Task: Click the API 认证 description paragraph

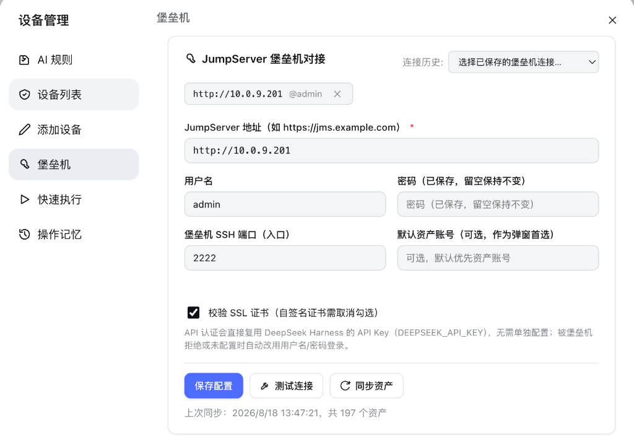Action: pyautogui.click(x=389, y=339)
